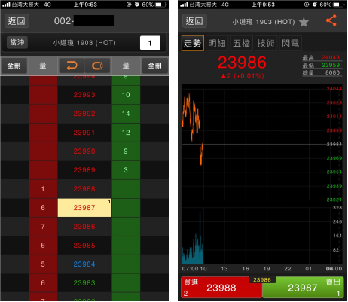The height and width of the screenshot is (302, 348).
Task: Tap the right status bar alarm icon
Action: pyautogui.click(x=314, y=5)
